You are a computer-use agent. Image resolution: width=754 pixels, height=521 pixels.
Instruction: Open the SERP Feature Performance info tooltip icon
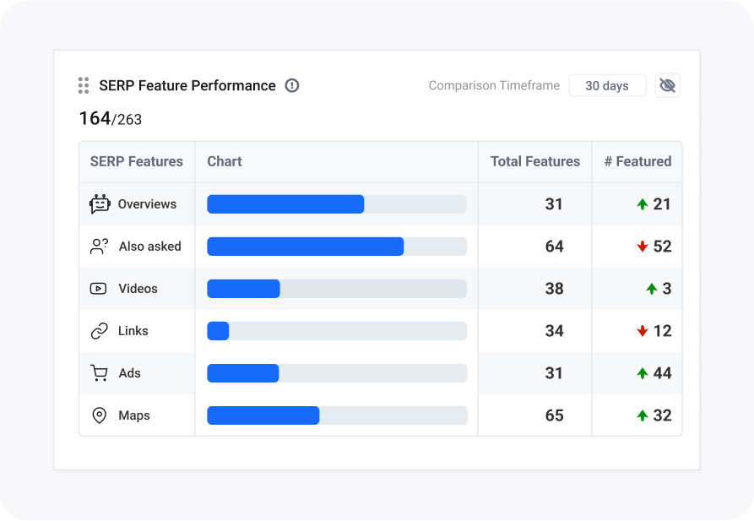click(291, 85)
